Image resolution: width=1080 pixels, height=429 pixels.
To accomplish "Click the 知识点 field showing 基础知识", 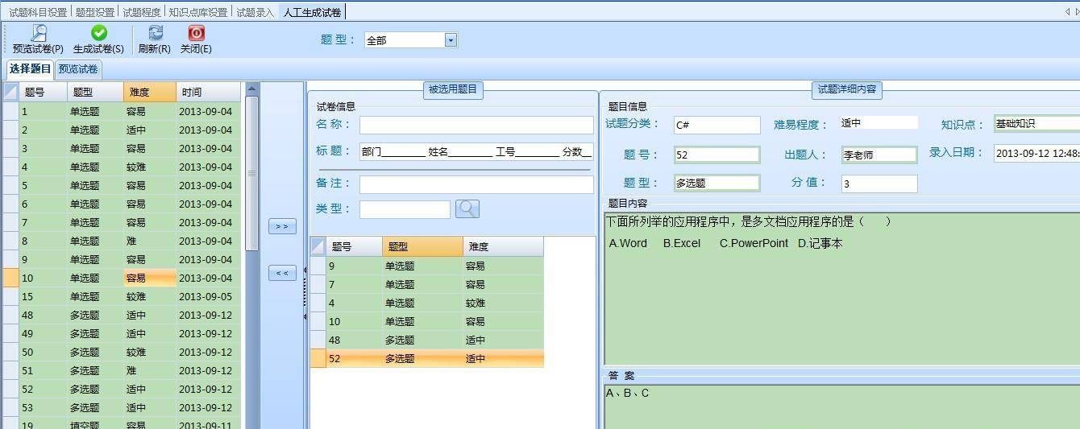I will coord(1036,124).
